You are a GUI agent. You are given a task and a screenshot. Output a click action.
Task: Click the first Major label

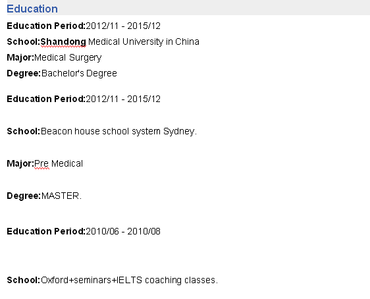20,57
